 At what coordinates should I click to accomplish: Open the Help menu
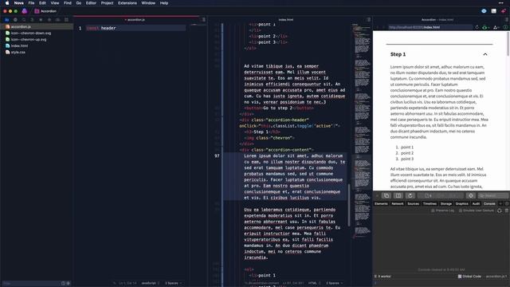[164, 3]
